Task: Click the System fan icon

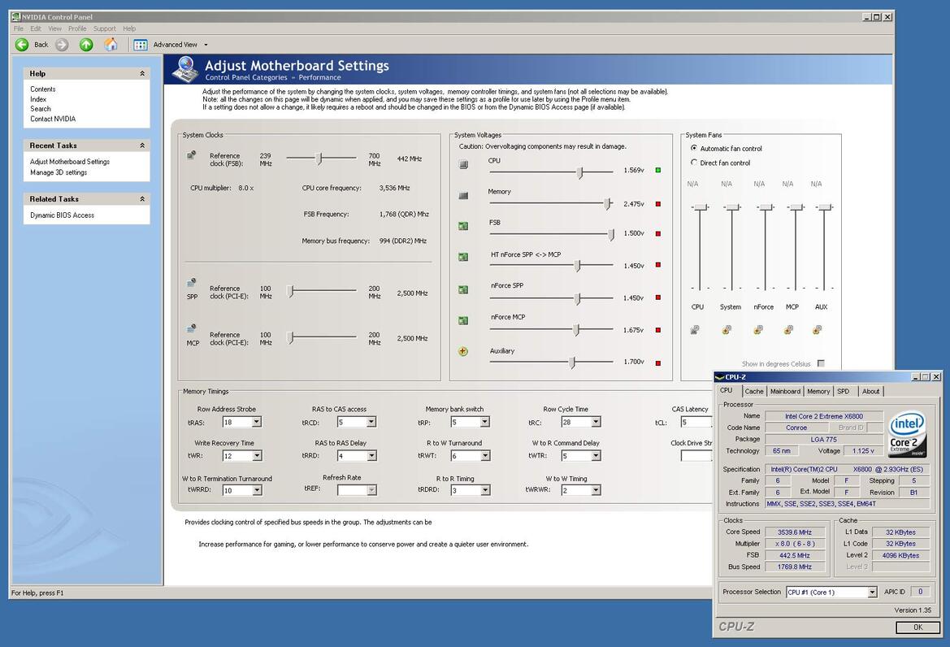Action: point(727,329)
